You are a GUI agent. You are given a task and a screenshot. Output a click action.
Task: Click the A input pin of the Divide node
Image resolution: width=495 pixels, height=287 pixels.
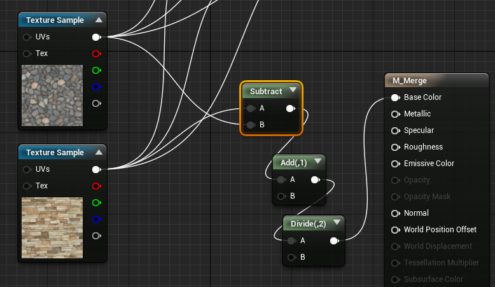coord(291,241)
